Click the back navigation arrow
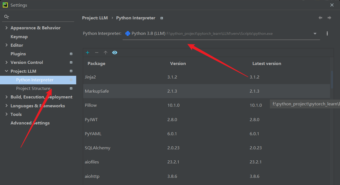The image size is (340, 185). [320, 18]
